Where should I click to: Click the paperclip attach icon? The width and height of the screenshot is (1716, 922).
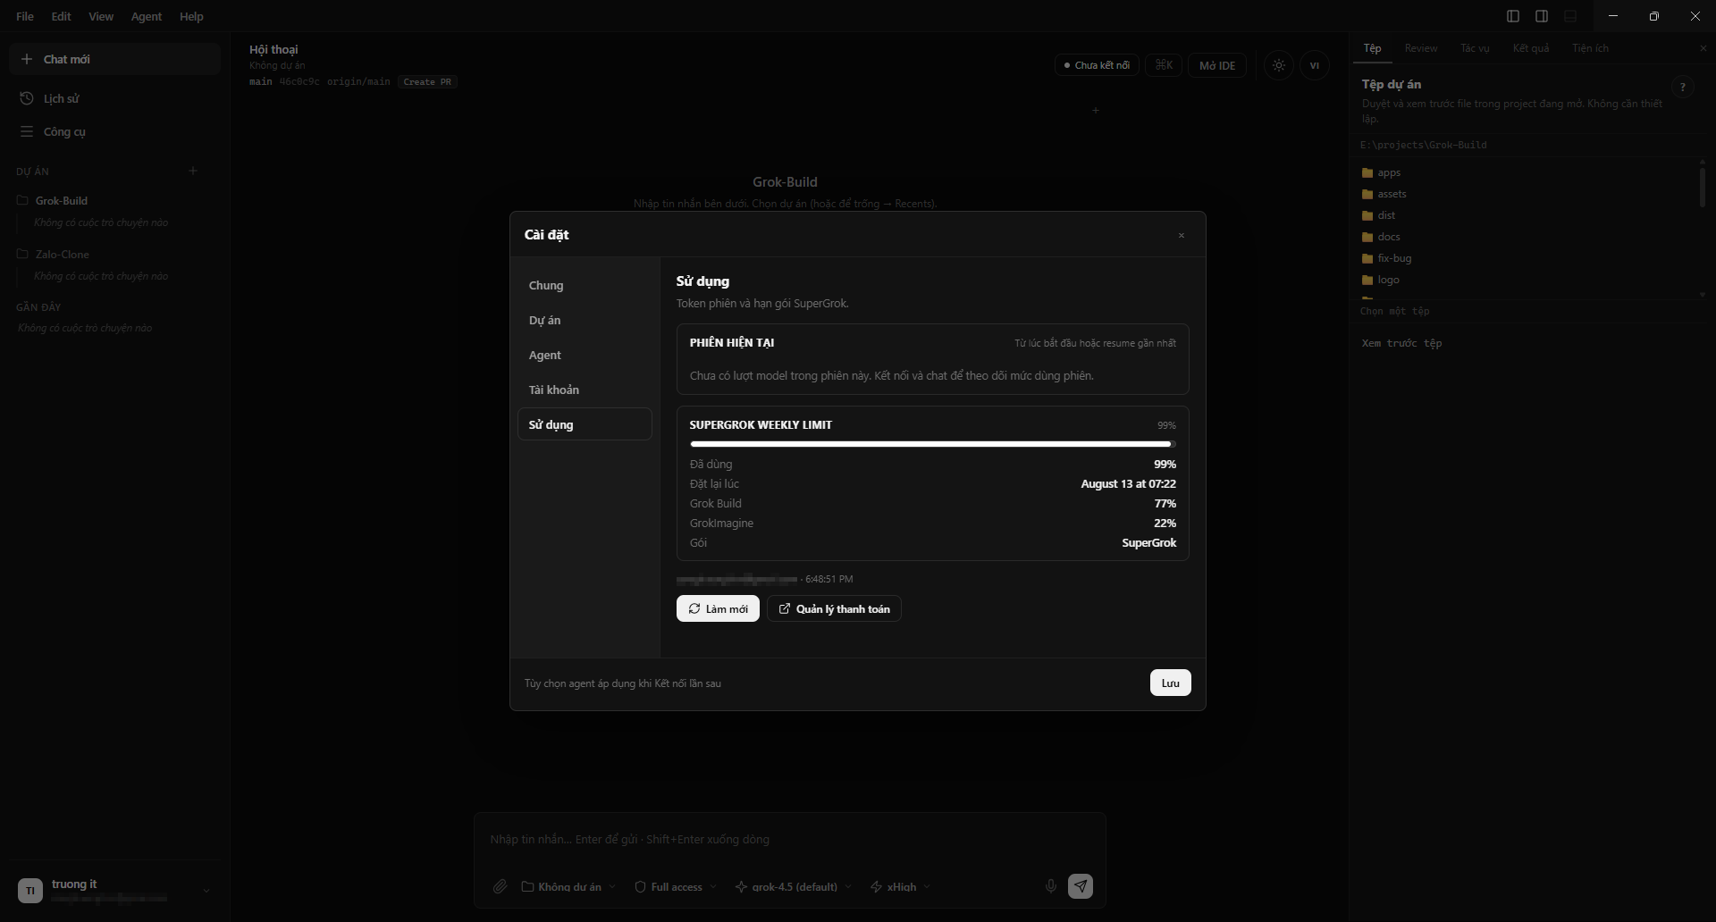tap(500, 886)
